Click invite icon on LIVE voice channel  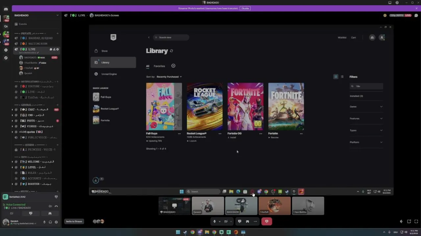(x=54, y=49)
